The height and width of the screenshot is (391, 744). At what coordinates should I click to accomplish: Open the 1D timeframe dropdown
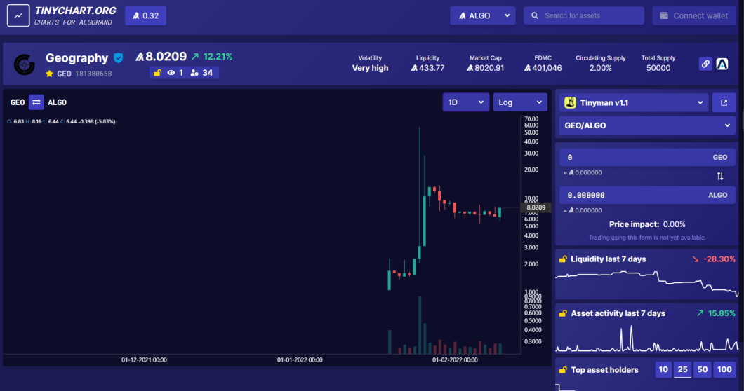[466, 102]
